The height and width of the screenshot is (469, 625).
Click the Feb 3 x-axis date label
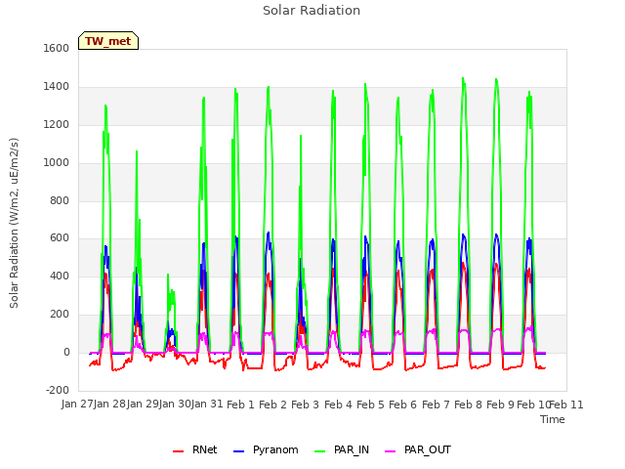[x=306, y=405]
